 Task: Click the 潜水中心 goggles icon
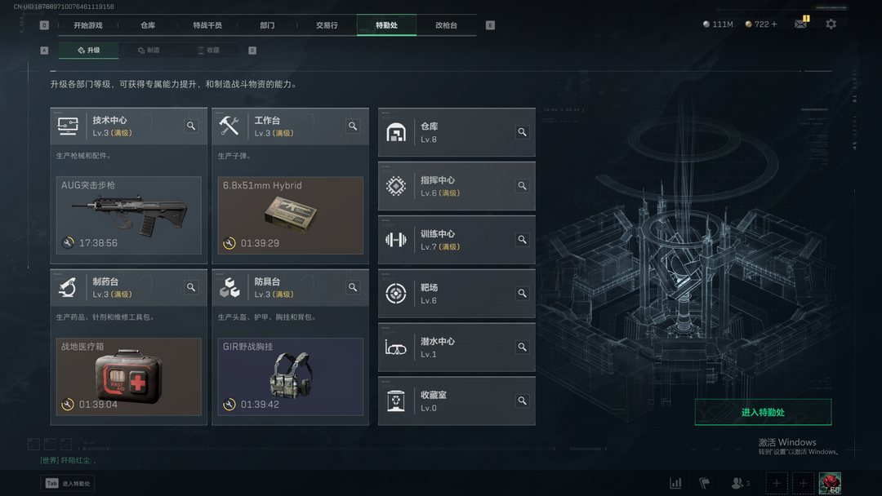(x=395, y=348)
